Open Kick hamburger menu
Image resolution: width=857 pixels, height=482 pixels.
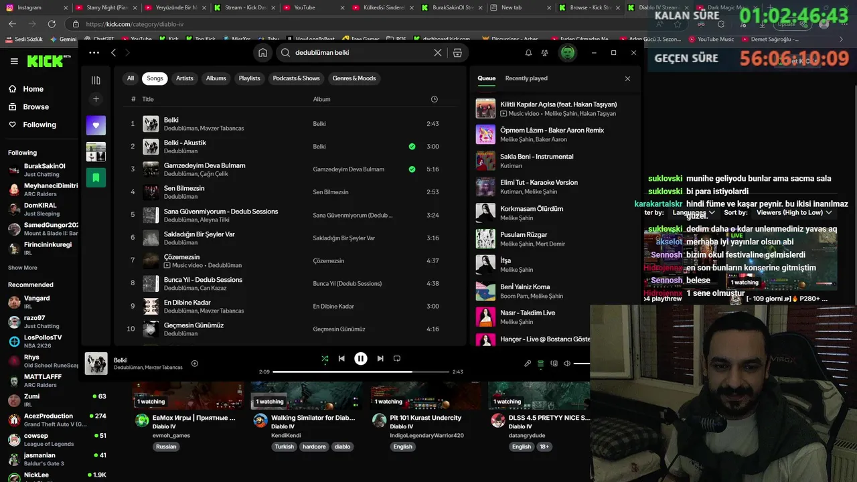click(x=14, y=61)
